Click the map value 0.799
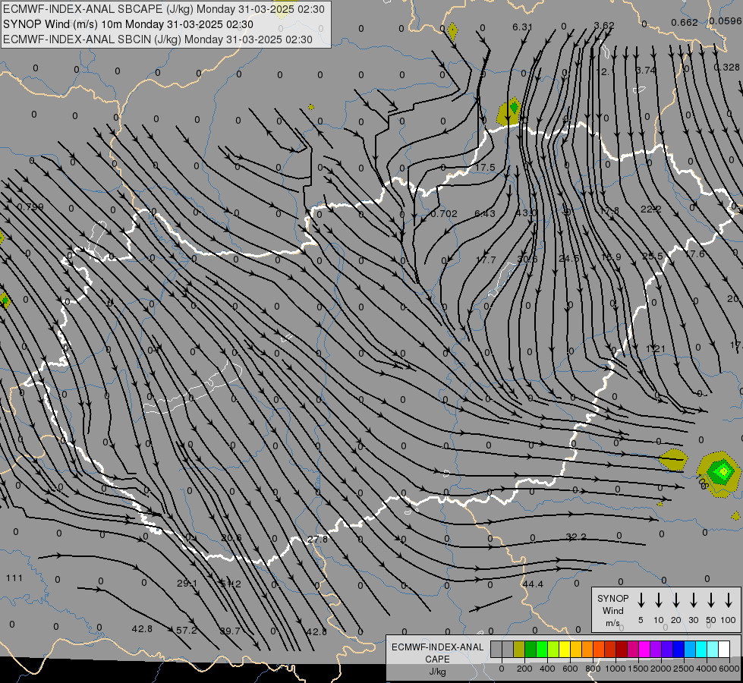This screenshot has height=683, width=743. [x=30, y=206]
